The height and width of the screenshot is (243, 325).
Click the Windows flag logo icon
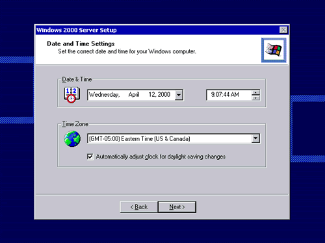[274, 50]
